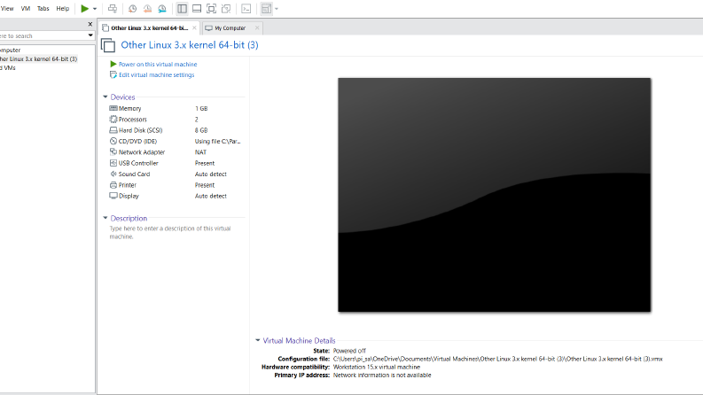Screen dimensions: 703x395
Task: Click the 'Using file C:\Par...' value
Action: pyautogui.click(x=217, y=142)
